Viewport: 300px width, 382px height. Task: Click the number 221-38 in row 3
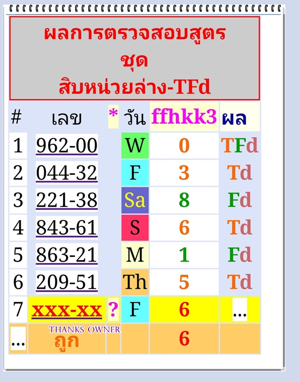click(66, 200)
